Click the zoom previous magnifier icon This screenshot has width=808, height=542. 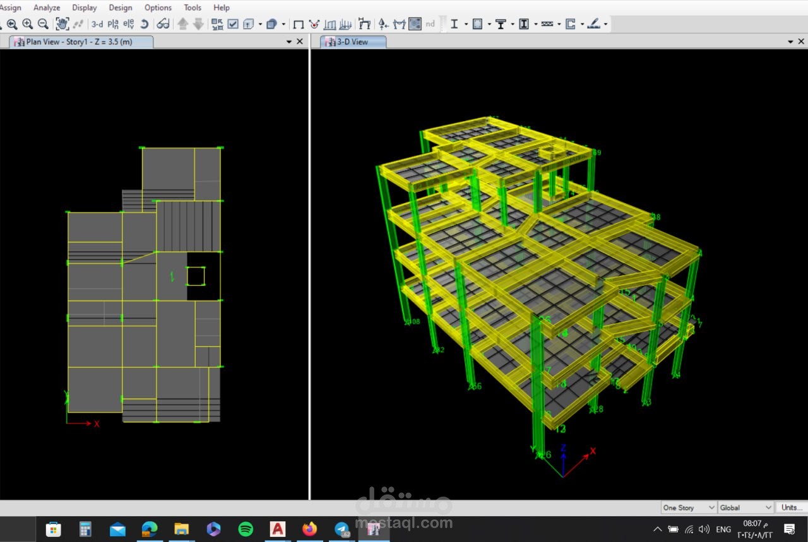(x=12, y=24)
